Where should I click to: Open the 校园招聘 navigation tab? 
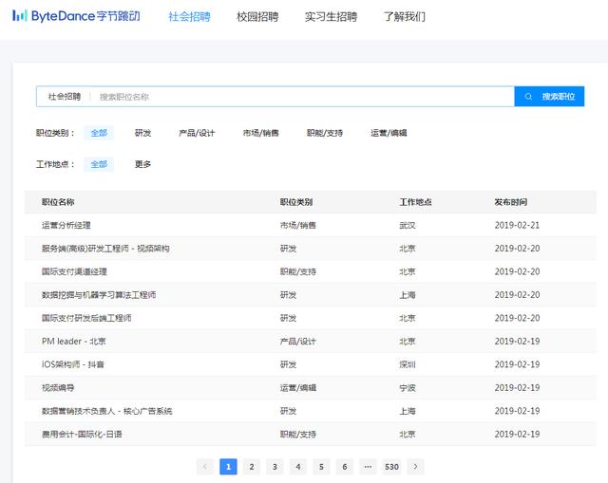(x=257, y=17)
